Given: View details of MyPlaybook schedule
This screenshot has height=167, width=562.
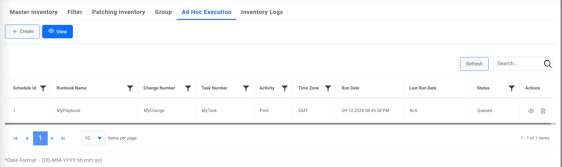Looking at the screenshot, I should coord(531,111).
